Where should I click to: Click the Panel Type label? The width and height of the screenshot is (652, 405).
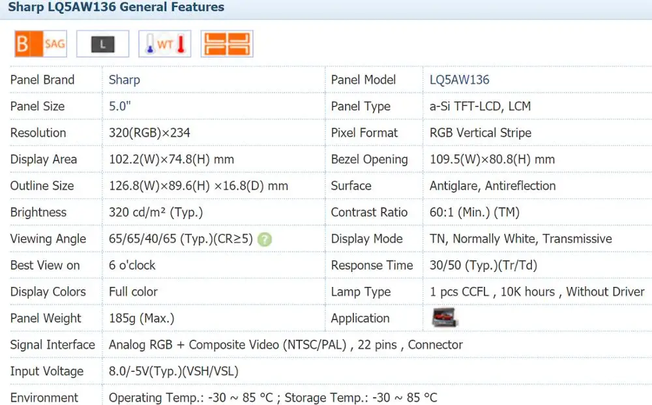coord(361,106)
